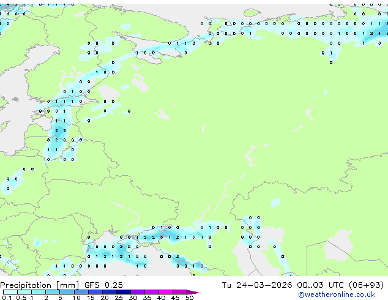Click the '10' legend scale label
This screenshot has height=300, width=388.
tap(76, 298)
